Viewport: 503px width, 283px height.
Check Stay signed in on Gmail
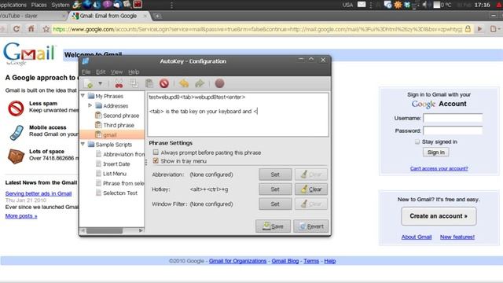(417, 141)
